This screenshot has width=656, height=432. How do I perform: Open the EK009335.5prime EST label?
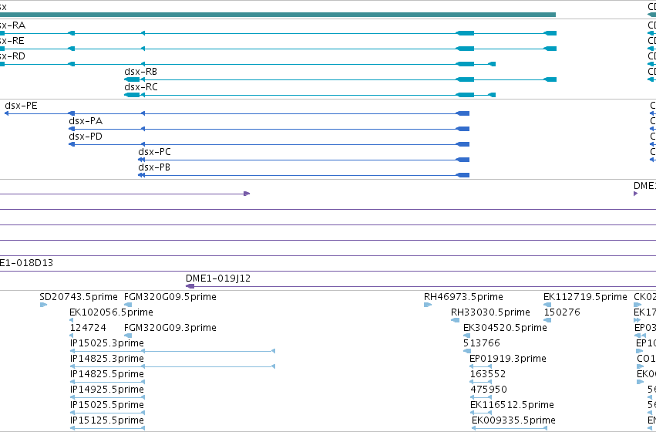coord(513,420)
